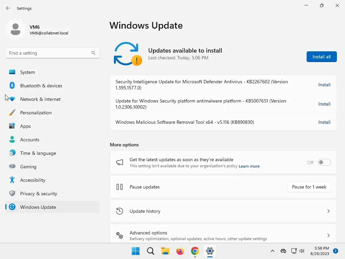The width and height of the screenshot is (345, 259).
Task: Install KB5007651 antimalware platform update
Action: [324, 104]
